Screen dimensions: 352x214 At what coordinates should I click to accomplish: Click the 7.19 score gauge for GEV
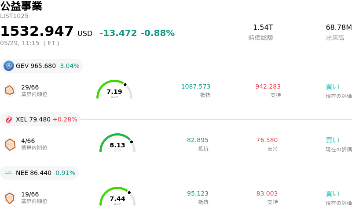point(114,89)
